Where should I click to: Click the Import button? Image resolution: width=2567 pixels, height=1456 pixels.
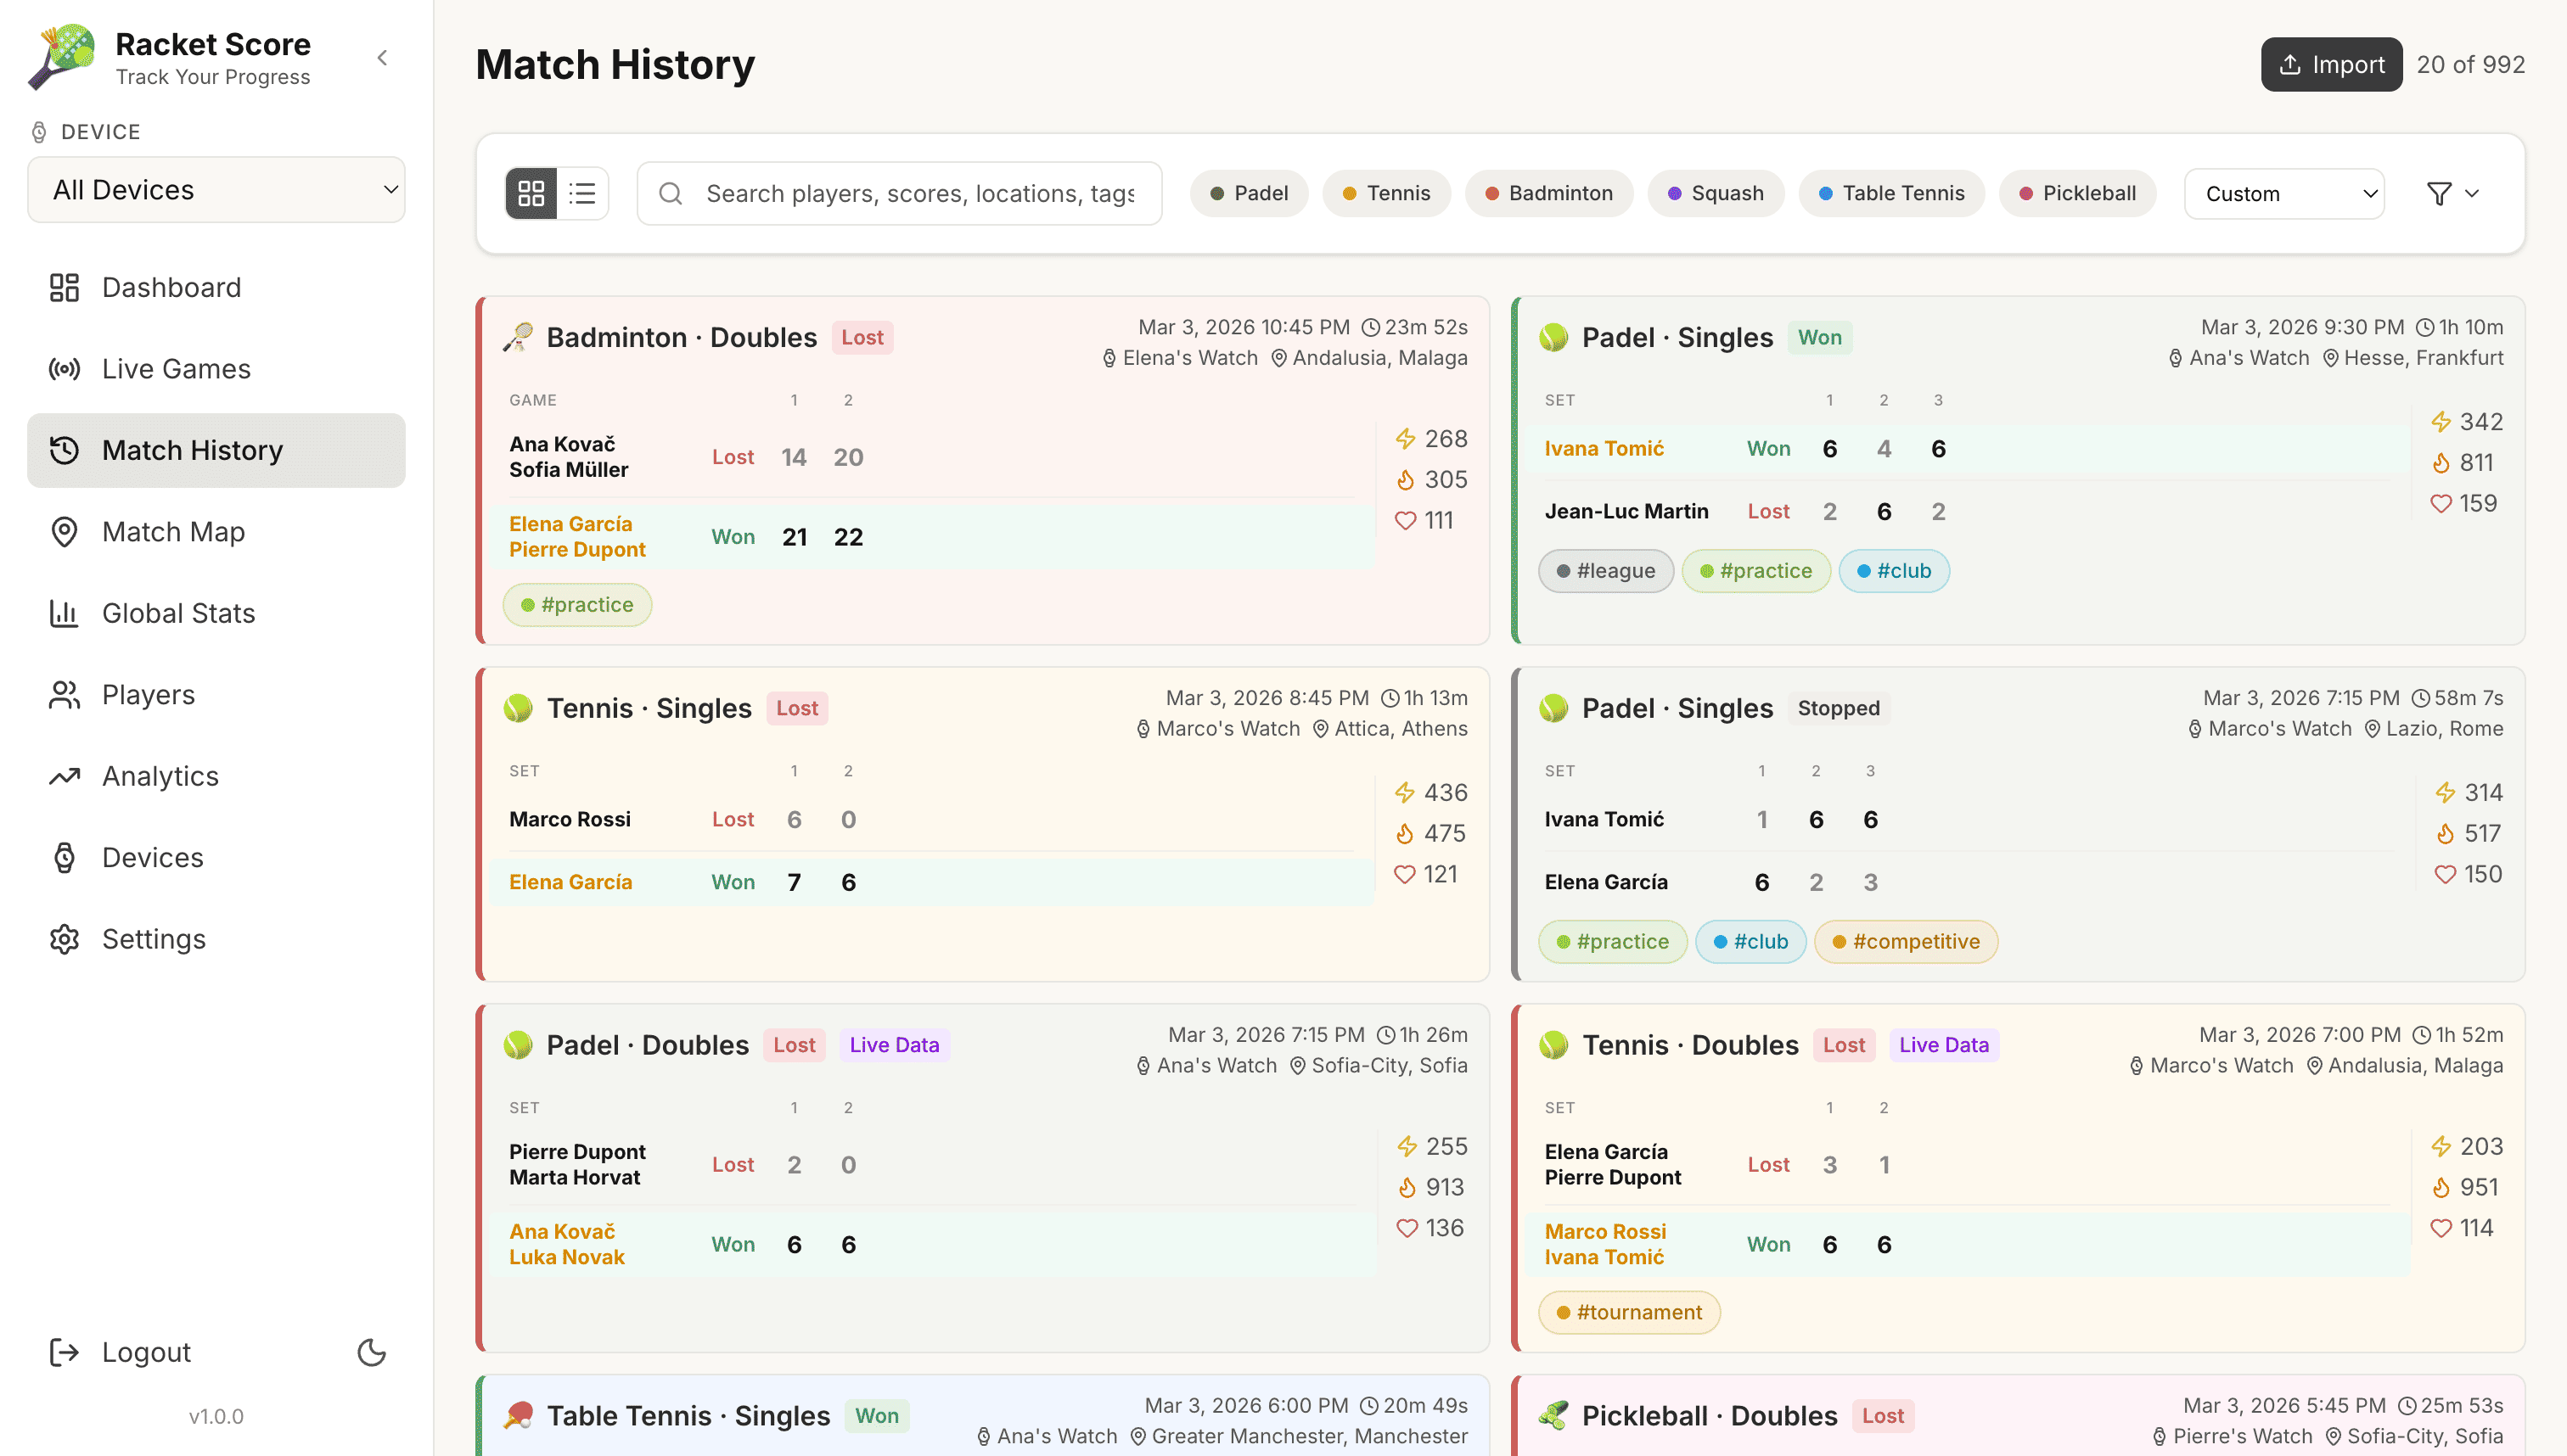coord(2331,64)
